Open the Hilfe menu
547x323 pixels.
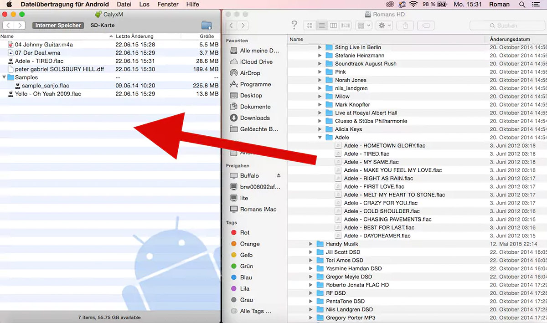point(193,4)
